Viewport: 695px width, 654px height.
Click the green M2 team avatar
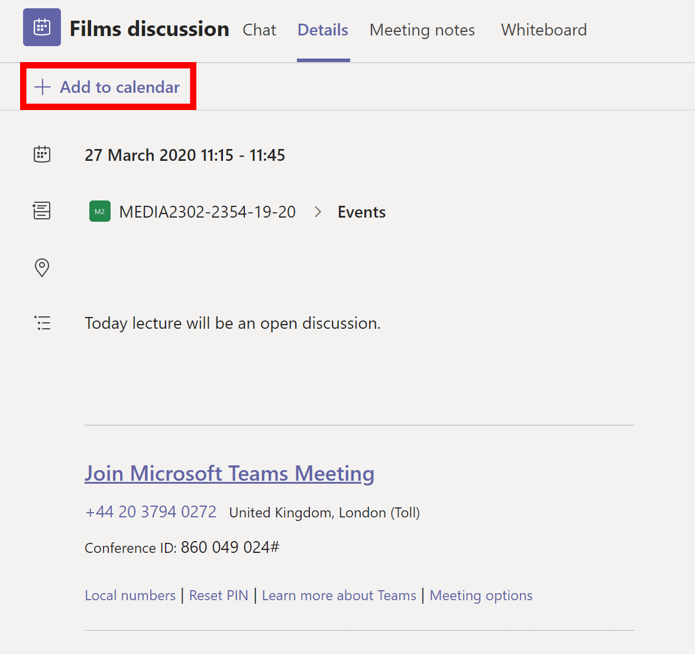click(100, 211)
